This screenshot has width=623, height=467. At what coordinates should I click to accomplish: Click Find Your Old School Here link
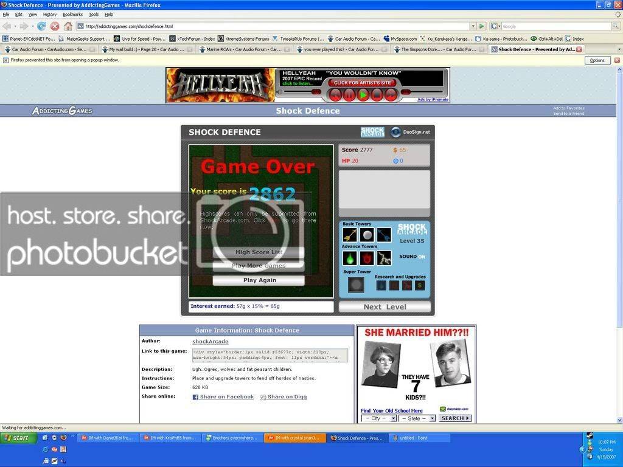[x=391, y=410]
